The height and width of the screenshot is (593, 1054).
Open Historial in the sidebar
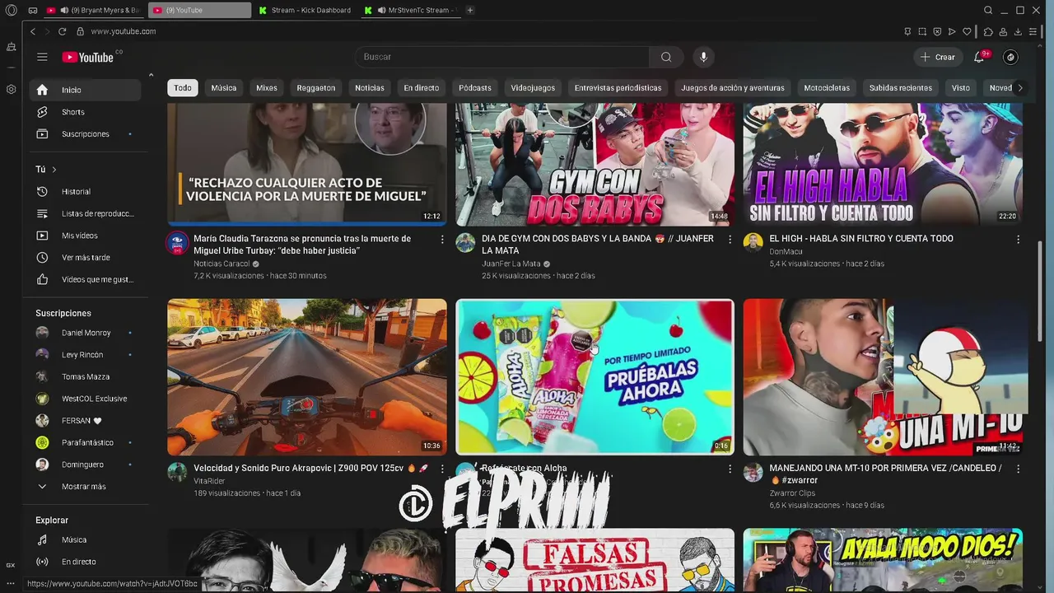tap(86, 192)
